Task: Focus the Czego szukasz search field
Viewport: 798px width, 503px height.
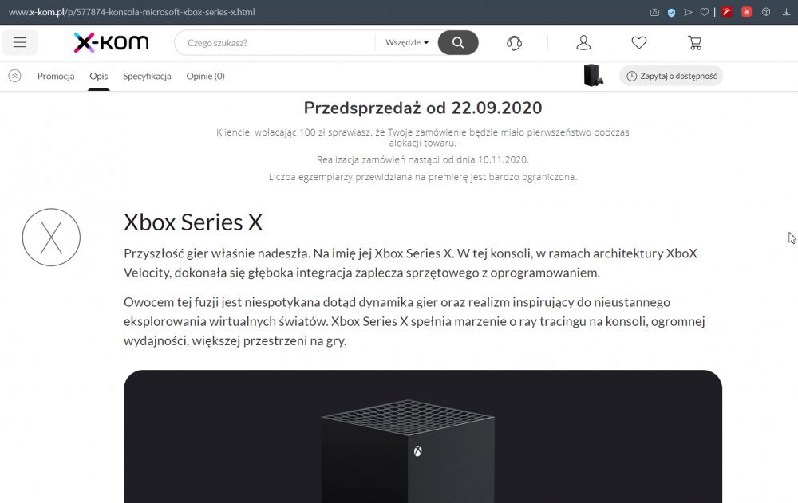Action: click(275, 43)
